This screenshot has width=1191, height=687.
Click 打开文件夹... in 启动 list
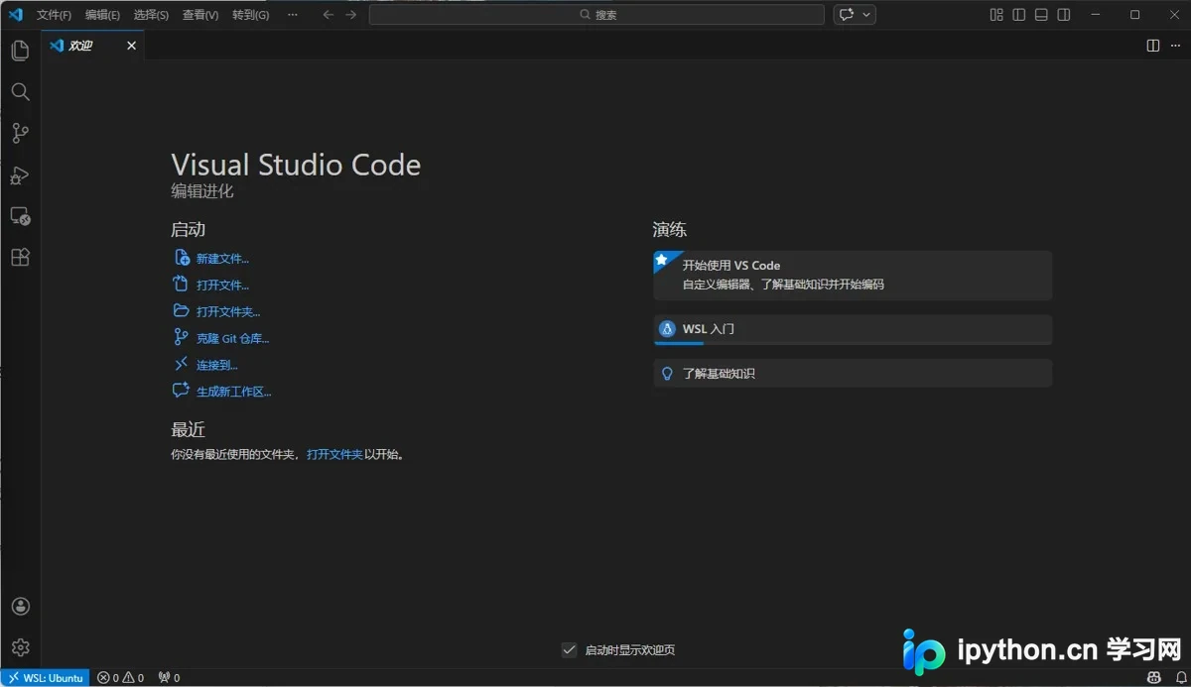tap(228, 312)
